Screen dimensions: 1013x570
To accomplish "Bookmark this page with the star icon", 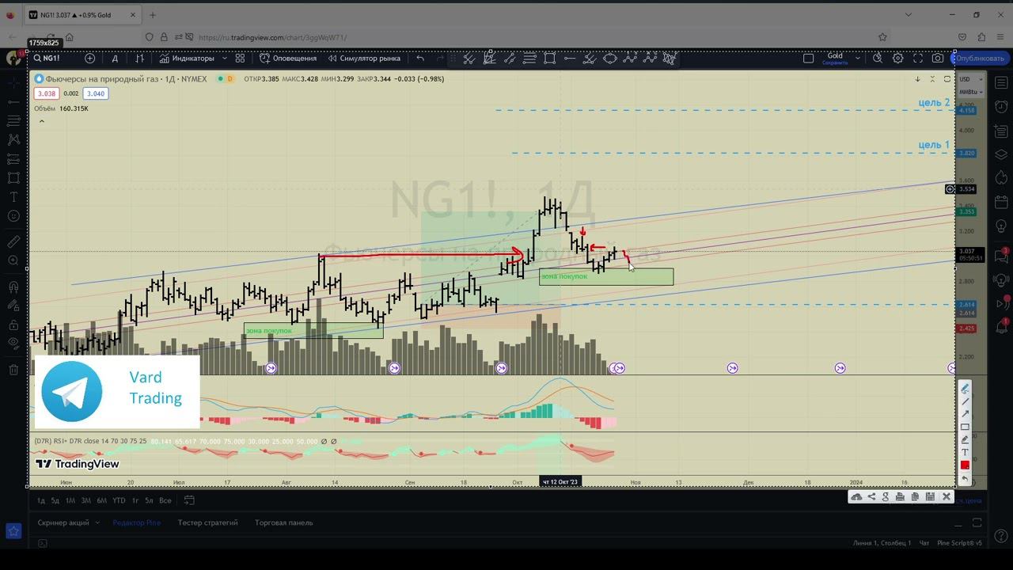I will [882, 37].
